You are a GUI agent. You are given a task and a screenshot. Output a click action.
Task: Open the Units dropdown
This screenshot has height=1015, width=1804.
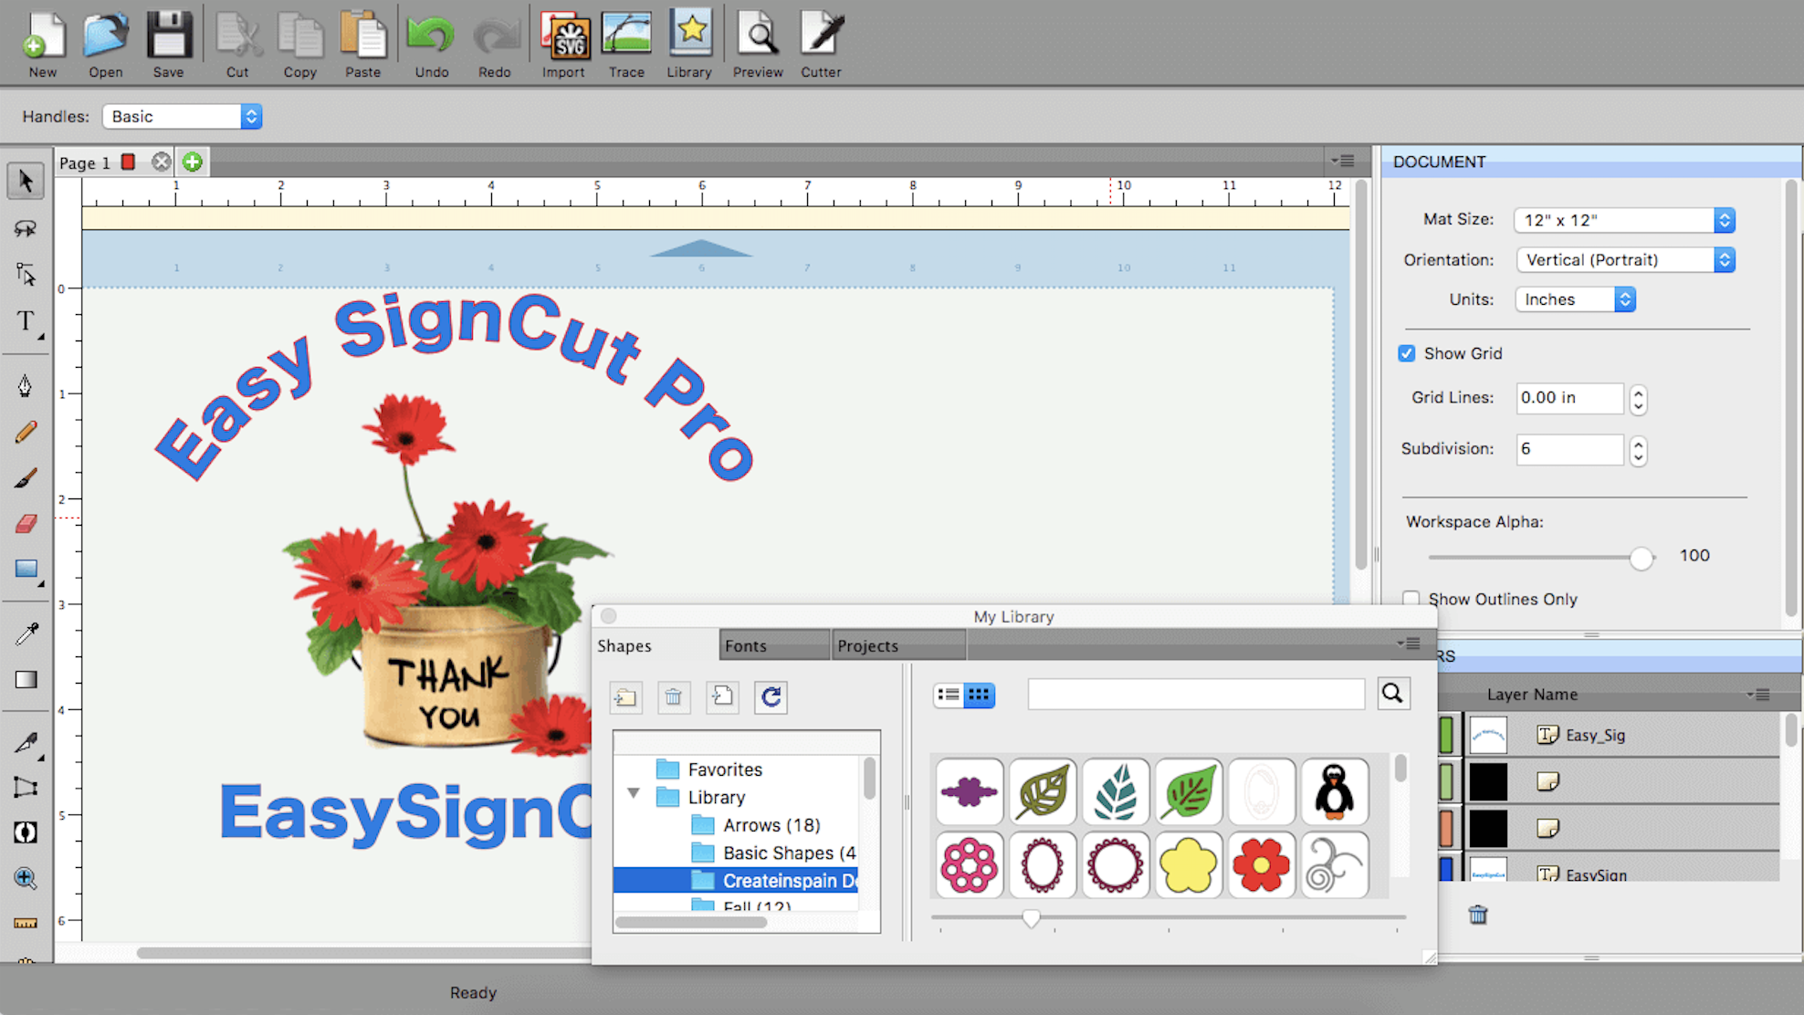(1576, 298)
